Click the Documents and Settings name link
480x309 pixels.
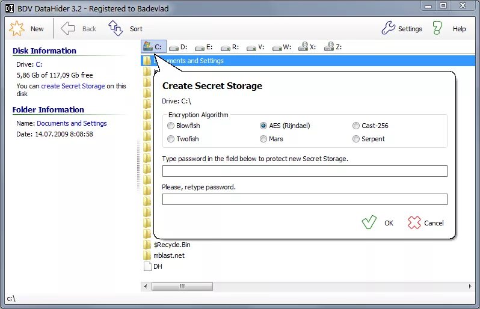[72, 123]
